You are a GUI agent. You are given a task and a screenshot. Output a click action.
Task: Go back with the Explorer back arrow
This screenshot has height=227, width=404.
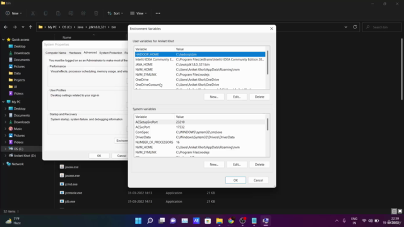[x=6, y=27]
